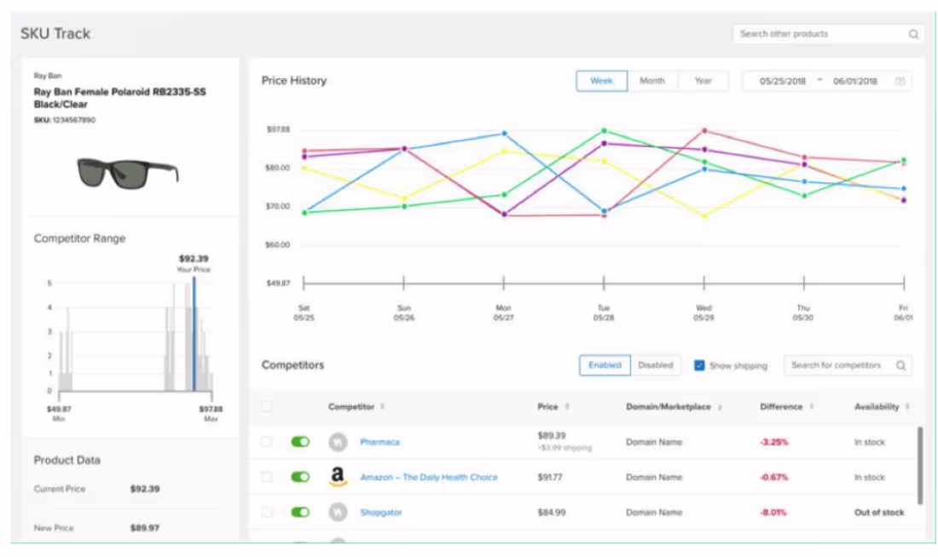Click the search icon in competitors search box

[x=901, y=365]
